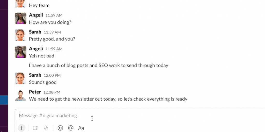Click Angeli's name above "How are you doing?"
Screen dimensions: 265x132
(x=36, y=15)
